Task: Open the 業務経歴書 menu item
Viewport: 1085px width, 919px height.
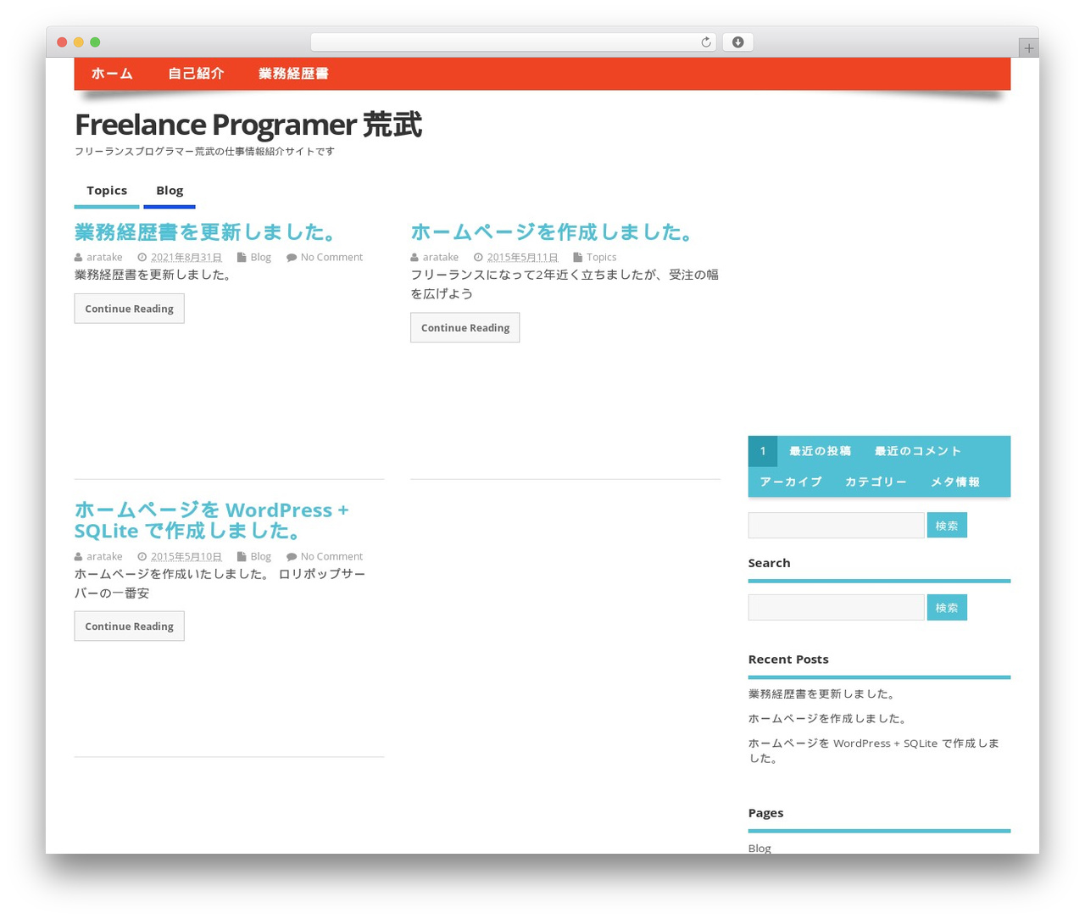Action: click(293, 74)
